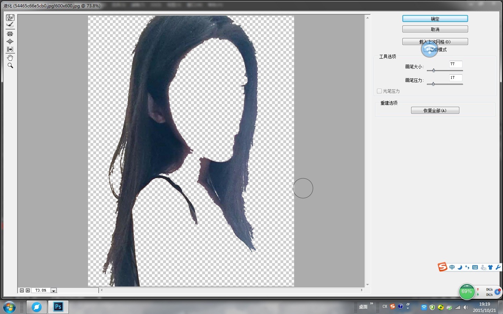
Task: Click the 画笔压力 brush pressure slider
Action: (445, 84)
